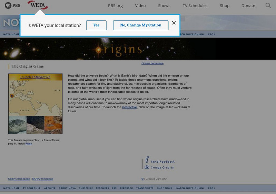This screenshot has width=276, height=194.
Task: Click FAQs in footer bar
Action: (x=211, y=188)
